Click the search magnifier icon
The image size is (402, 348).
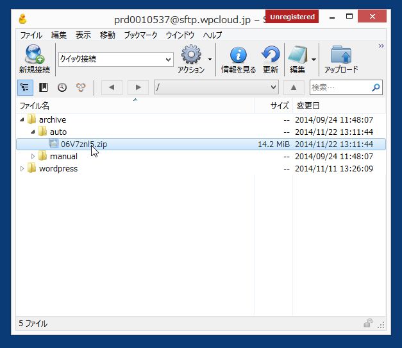376,87
